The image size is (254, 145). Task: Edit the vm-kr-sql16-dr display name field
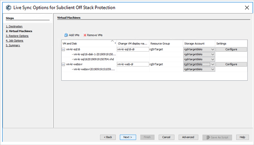point(133,50)
